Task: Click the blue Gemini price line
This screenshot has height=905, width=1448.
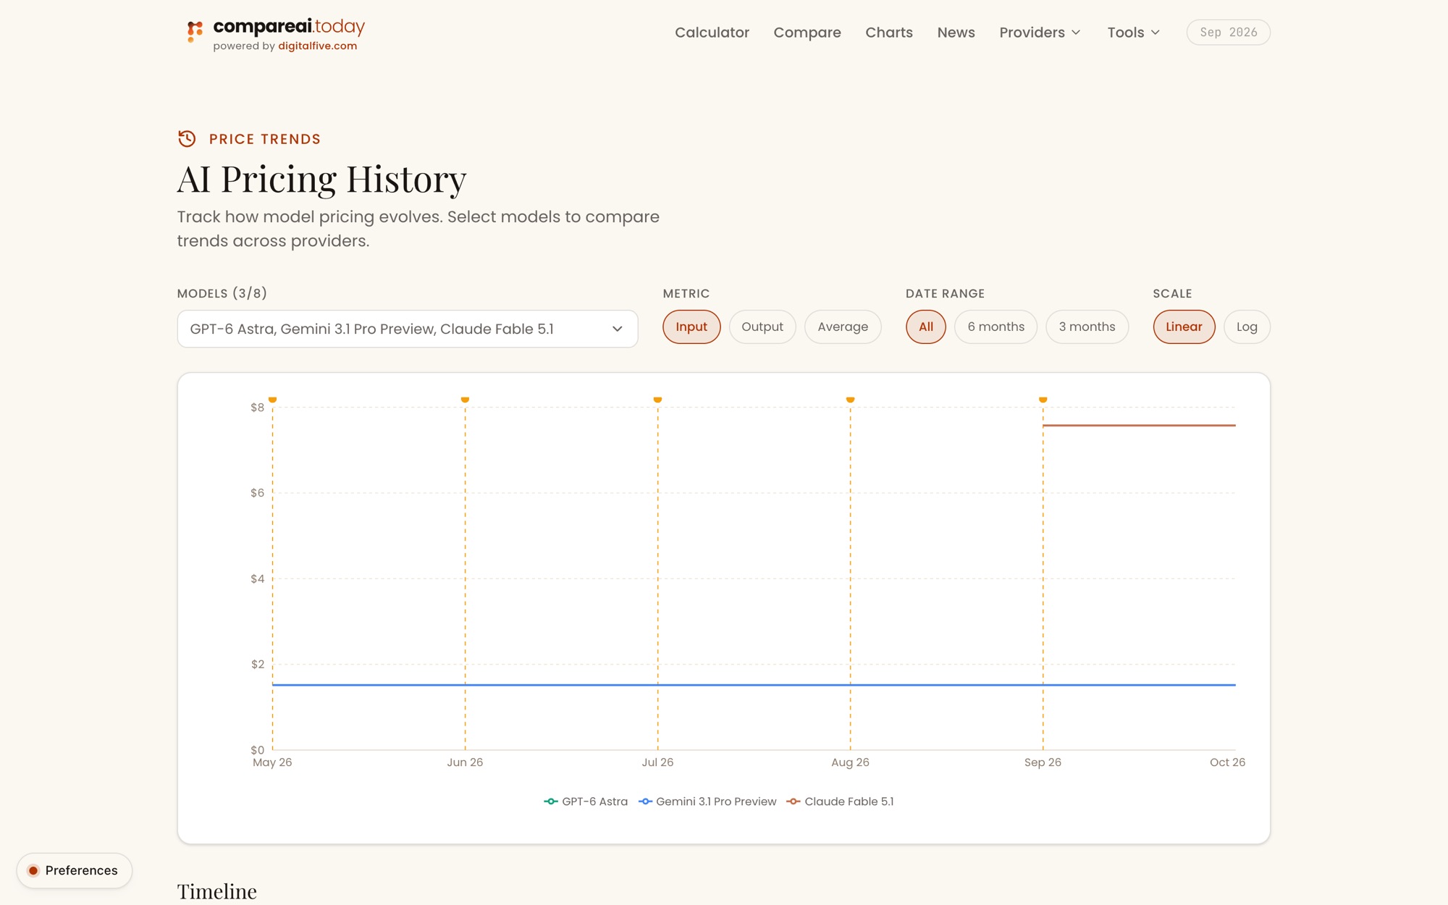Action: tap(754, 685)
